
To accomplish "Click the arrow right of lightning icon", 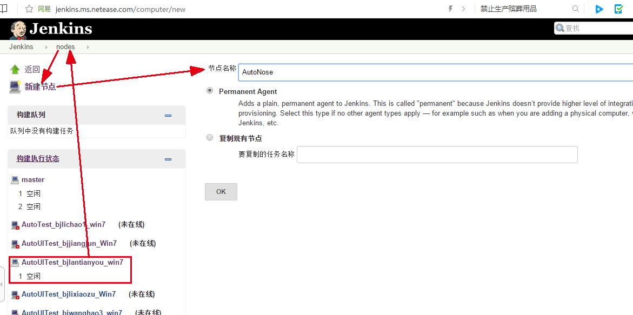I will (x=463, y=9).
